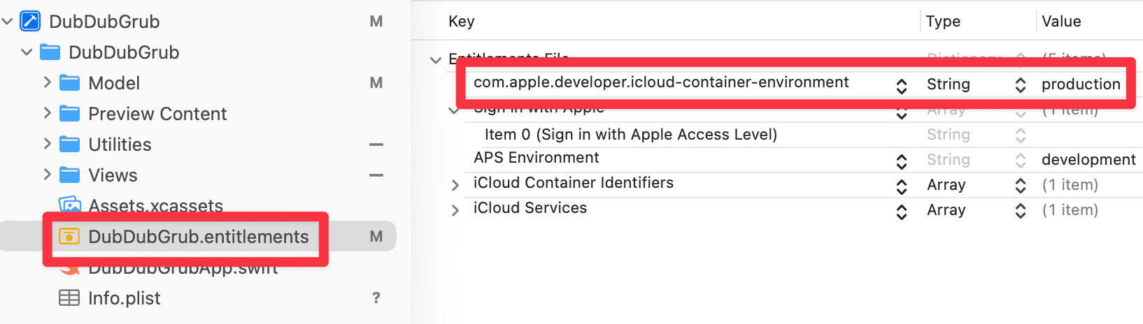Select the Model folder icon
This screenshot has height=324, width=1143.
(69, 83)
